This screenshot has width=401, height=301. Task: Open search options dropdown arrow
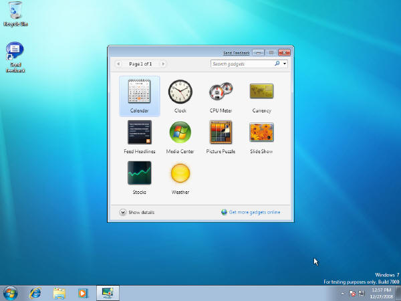click(x=285, y=64)
